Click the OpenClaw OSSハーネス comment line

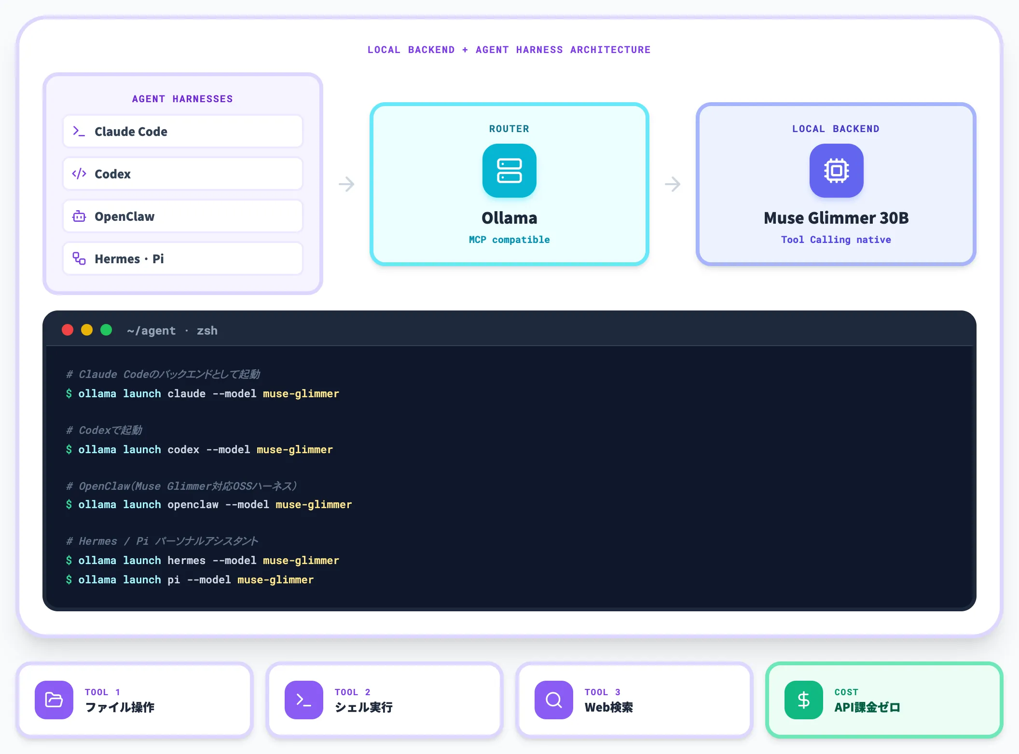click(x=181, y=486)
